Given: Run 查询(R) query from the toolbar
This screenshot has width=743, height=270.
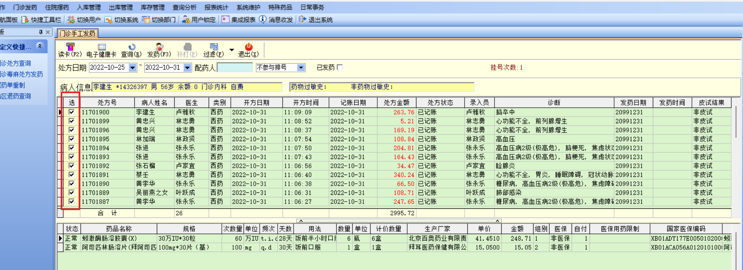Looking at the screenshot, I should pos(131,51).
